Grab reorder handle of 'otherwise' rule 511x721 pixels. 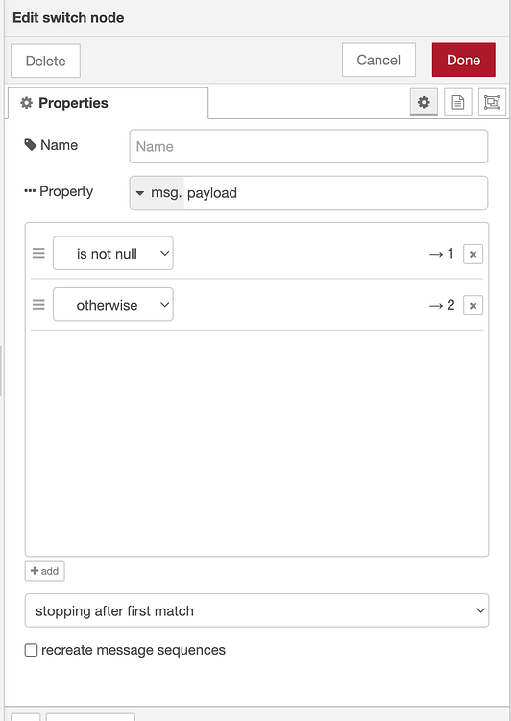[x=38, y=305]
